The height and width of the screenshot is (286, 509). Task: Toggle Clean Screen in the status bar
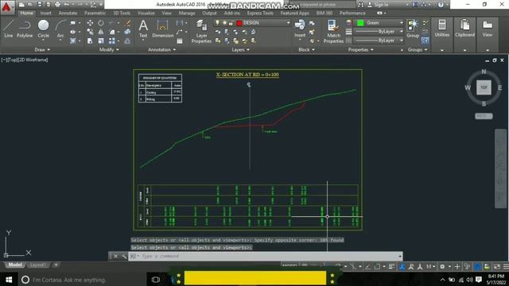click(x=496, y=267)
